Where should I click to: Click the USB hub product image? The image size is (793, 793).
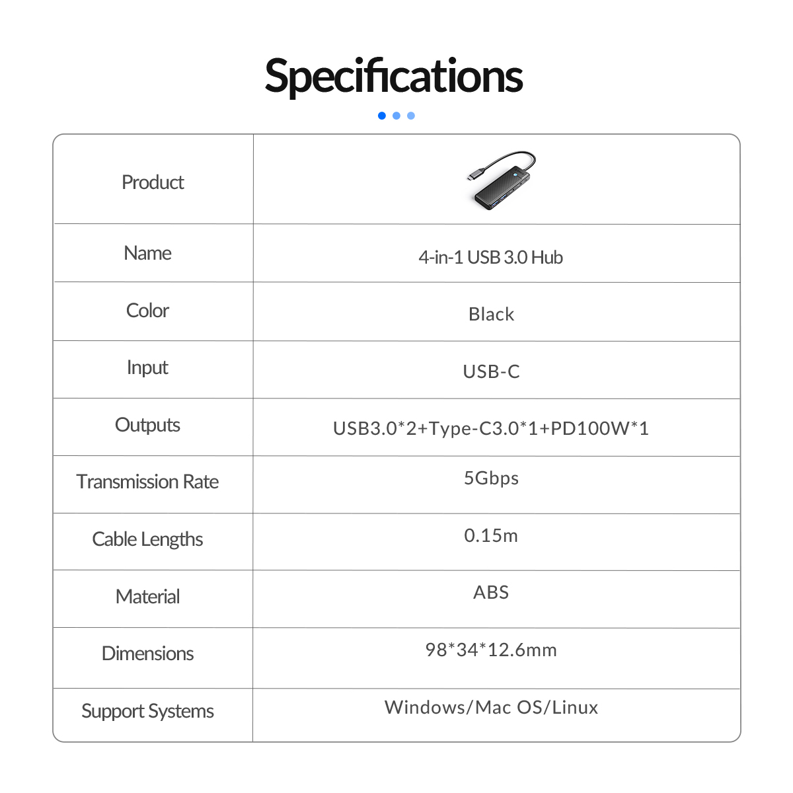[500, 181]
